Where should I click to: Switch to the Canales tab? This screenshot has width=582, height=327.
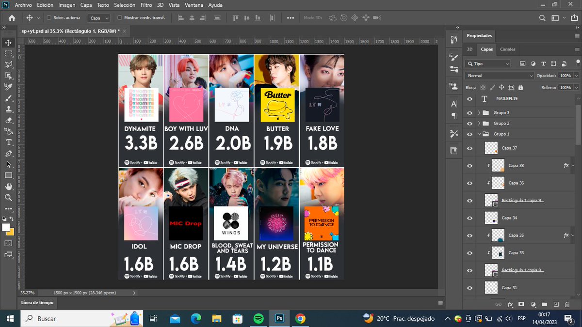pyautogui.click(x=508, y=49)
